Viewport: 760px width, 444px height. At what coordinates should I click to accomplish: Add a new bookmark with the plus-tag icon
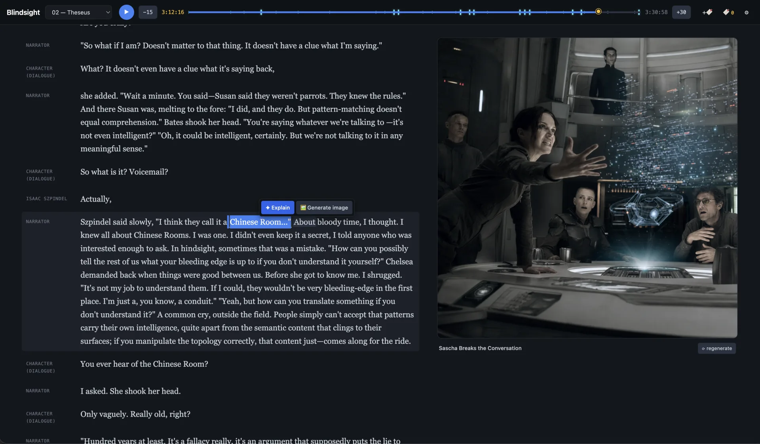click(x=707, y=12)
